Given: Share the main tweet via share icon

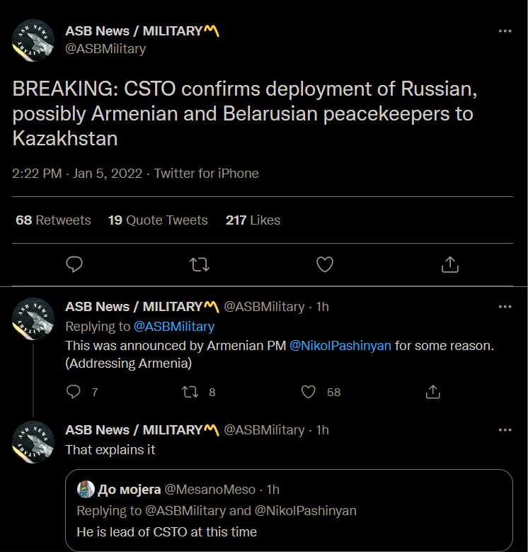Looking at the screenshot, I should tap(449, 264).
